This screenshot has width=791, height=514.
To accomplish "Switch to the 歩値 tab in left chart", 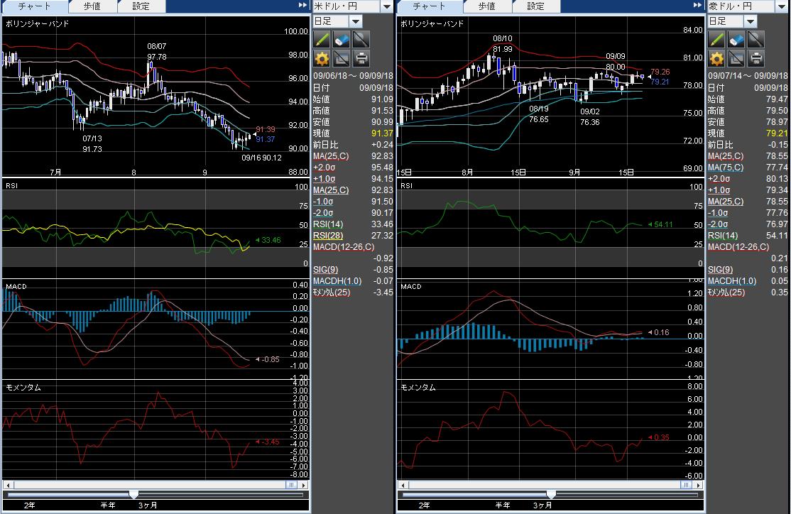I will pos(92,6).
